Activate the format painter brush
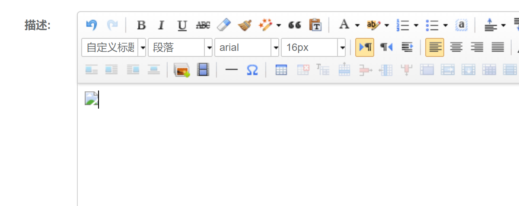Viewport: 519px width, 206px height. click(245, 25)
